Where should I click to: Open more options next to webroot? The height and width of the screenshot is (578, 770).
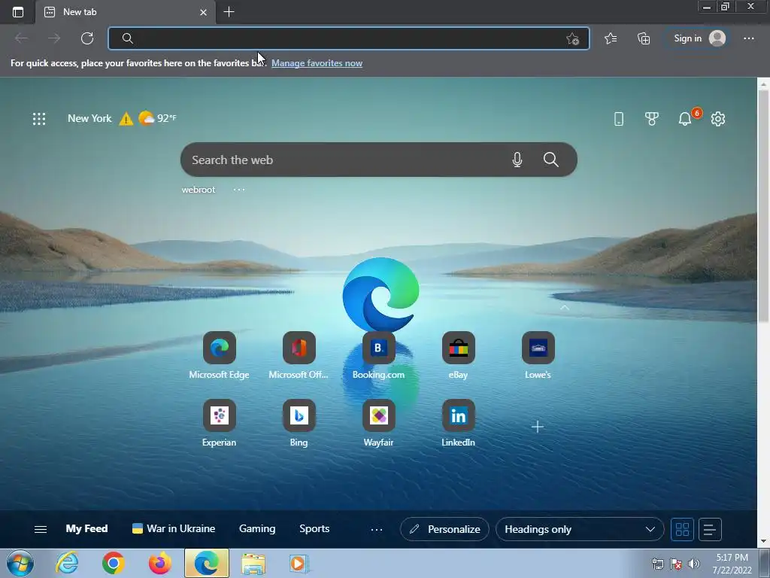(239, 190)
